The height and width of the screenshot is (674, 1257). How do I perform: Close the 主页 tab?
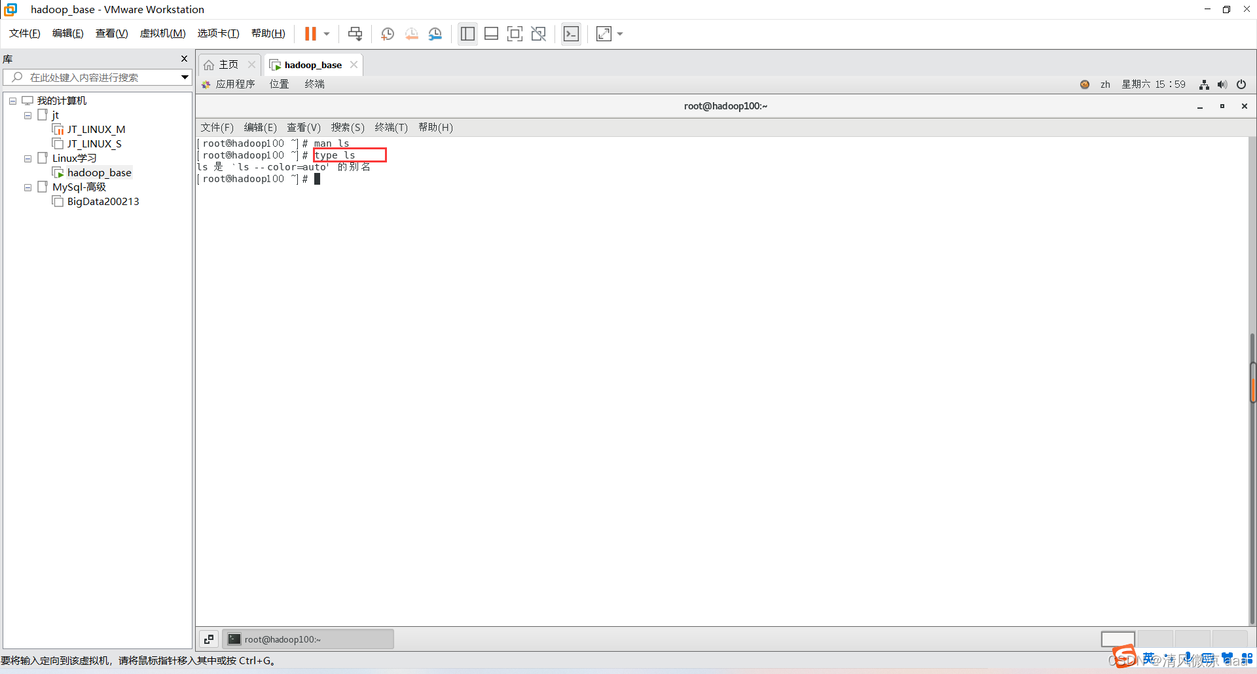pyautogui.click(x=251, y=65)
